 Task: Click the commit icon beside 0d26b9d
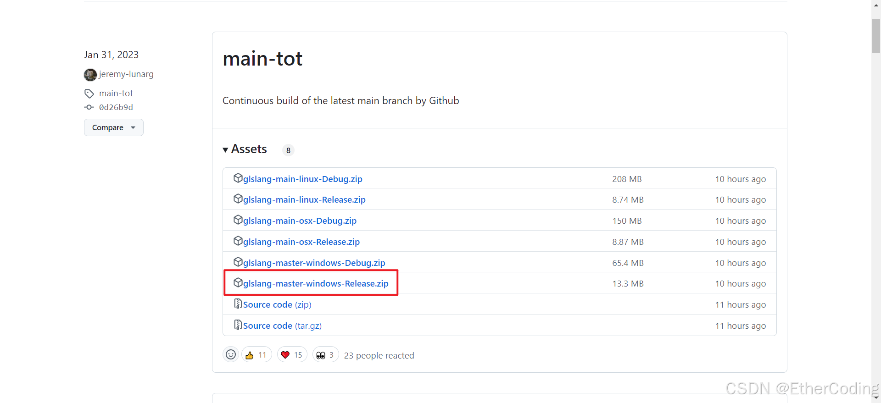point(89,107)
